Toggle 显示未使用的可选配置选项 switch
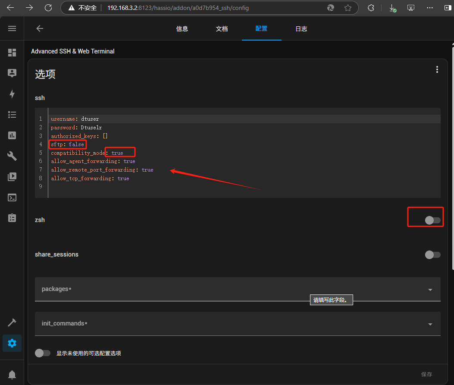 pyautogui.click(x=43, y=353)
